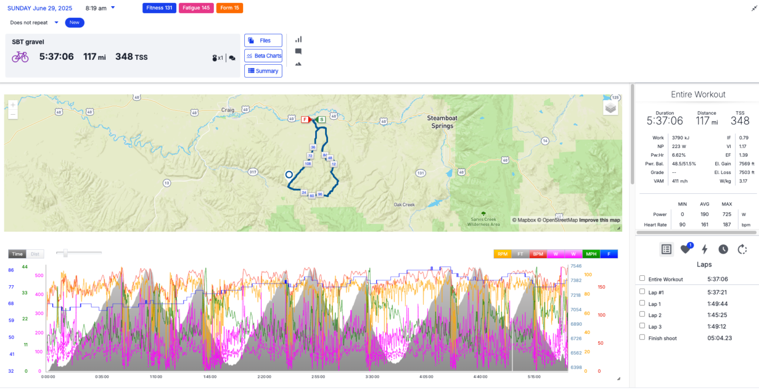
Task: Check the Finish shoot checkbox
Action: [x=642, y=338]
